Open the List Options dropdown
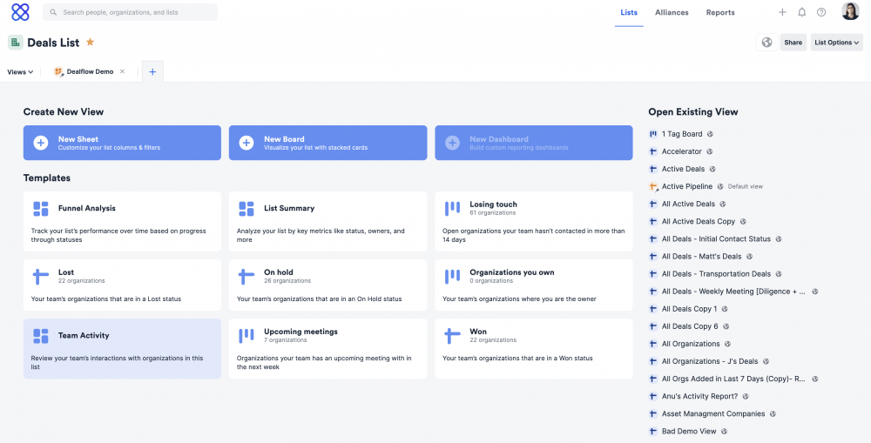 coord(836,42)
